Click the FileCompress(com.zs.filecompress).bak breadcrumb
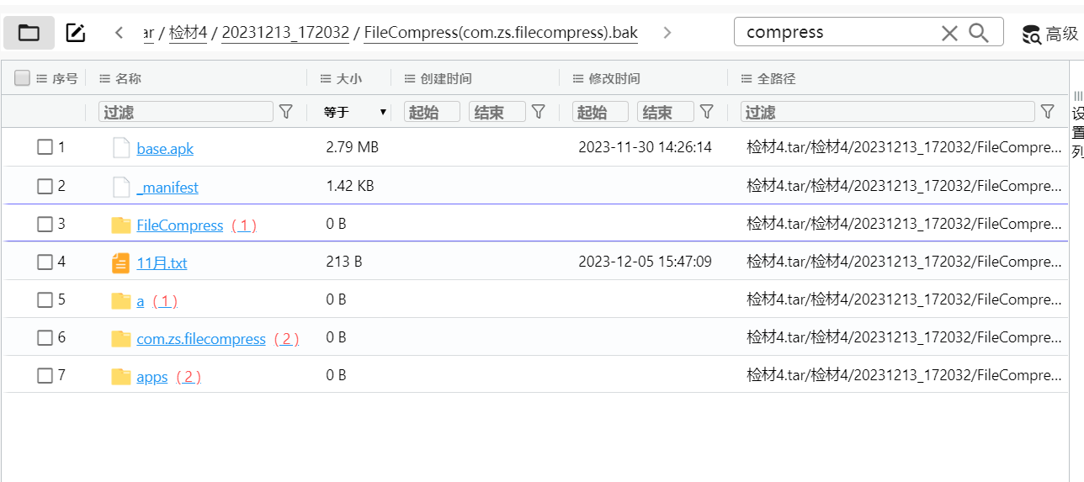 click(501, 33)
